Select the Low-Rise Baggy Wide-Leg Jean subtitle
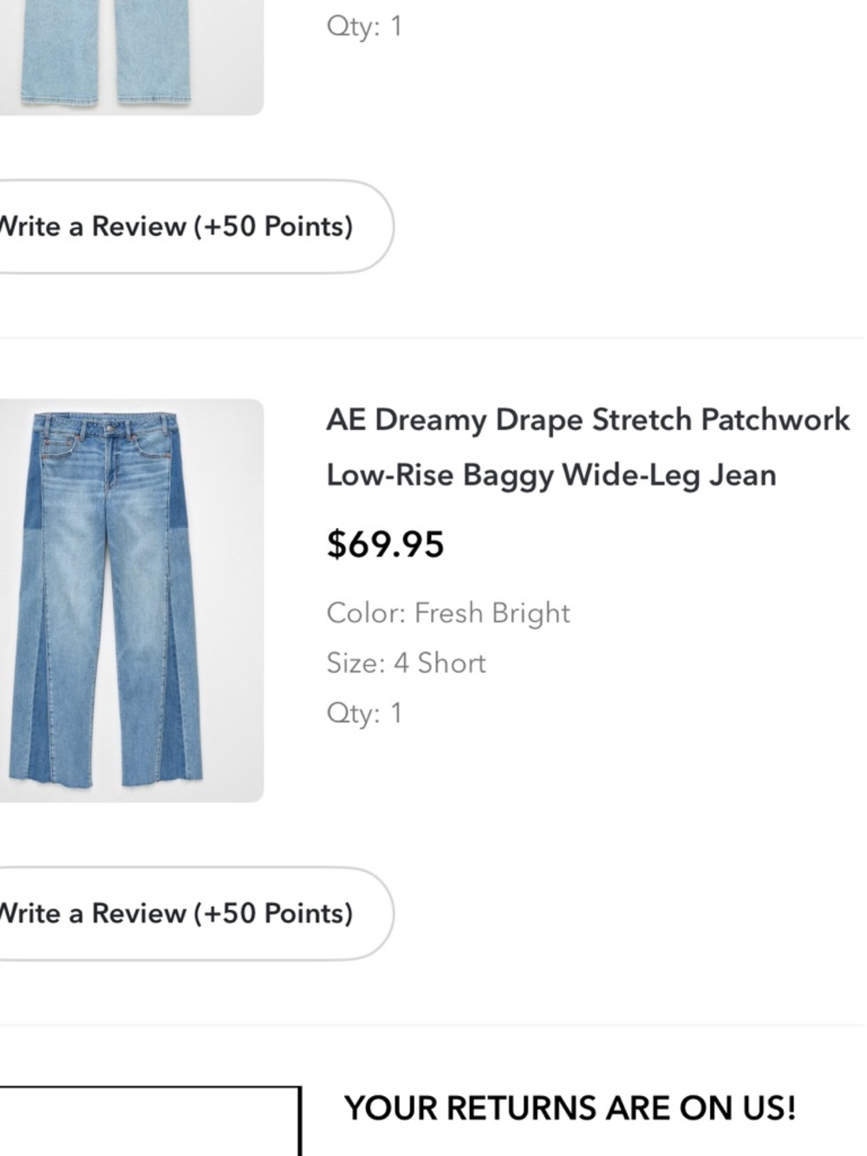Image resolution: width=867 pixels, height=1156 pixels. tap(552, 475)
